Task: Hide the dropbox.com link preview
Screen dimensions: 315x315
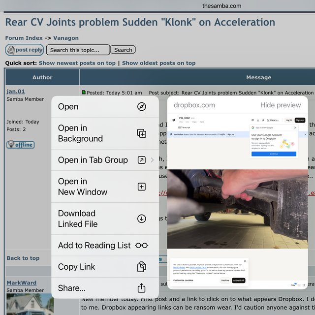Action: pos(281,105)
